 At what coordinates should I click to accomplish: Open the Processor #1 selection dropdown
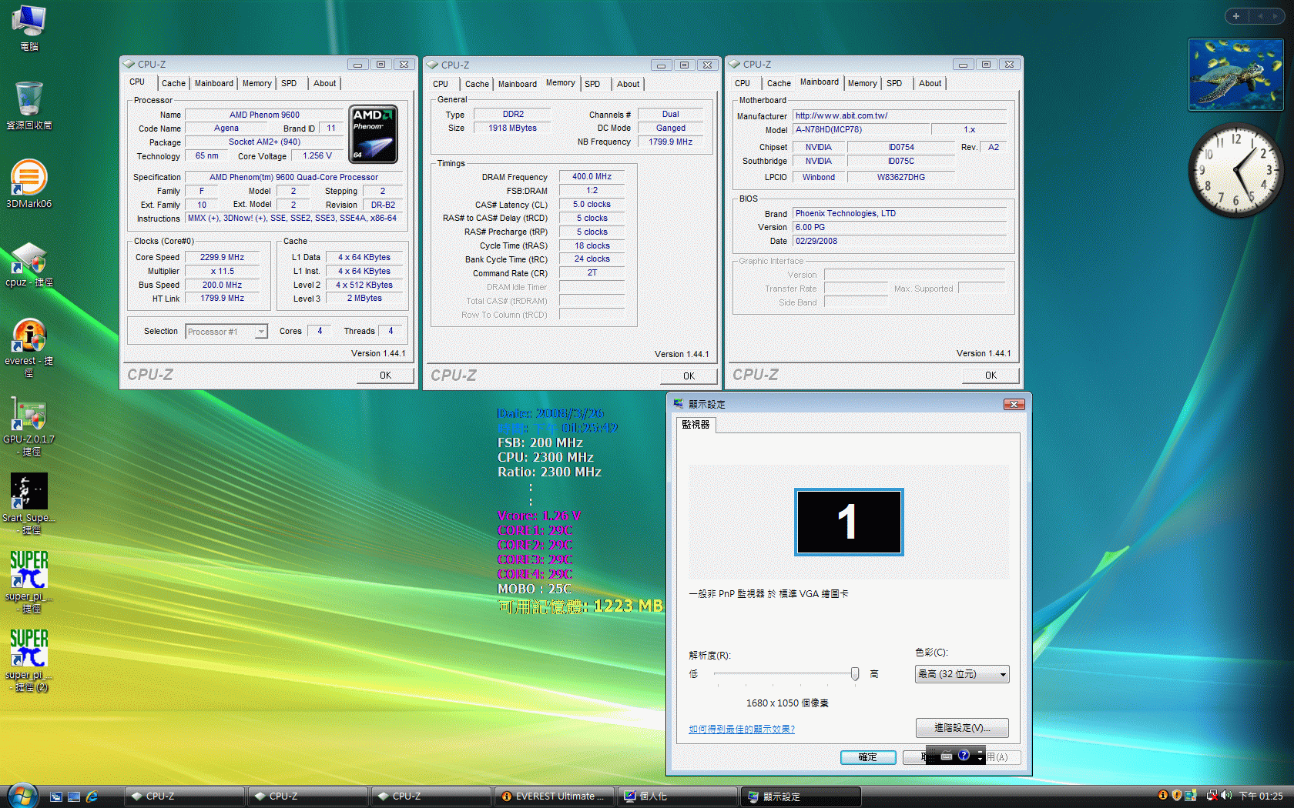226,332
